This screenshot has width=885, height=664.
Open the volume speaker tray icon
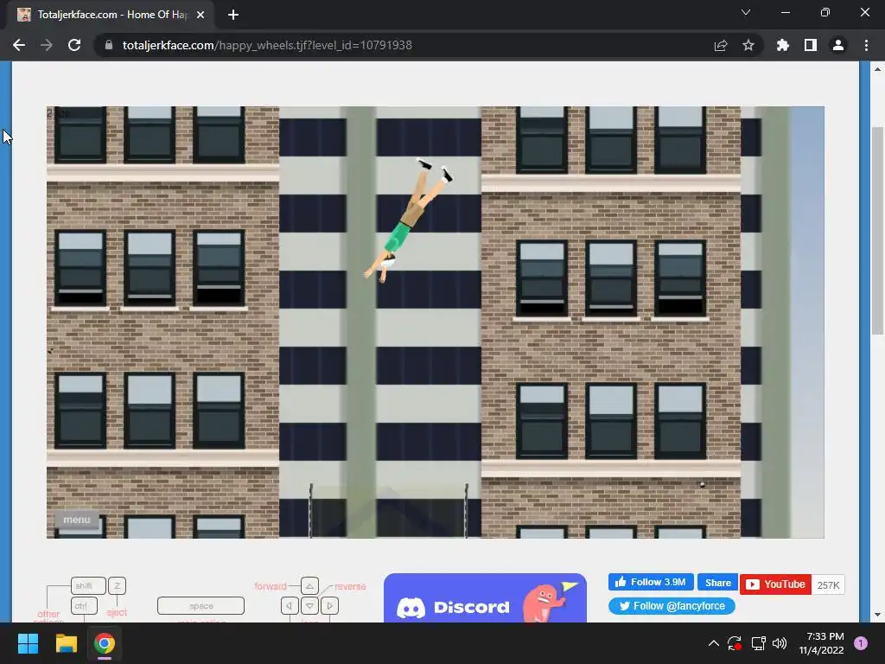(780, 643)
